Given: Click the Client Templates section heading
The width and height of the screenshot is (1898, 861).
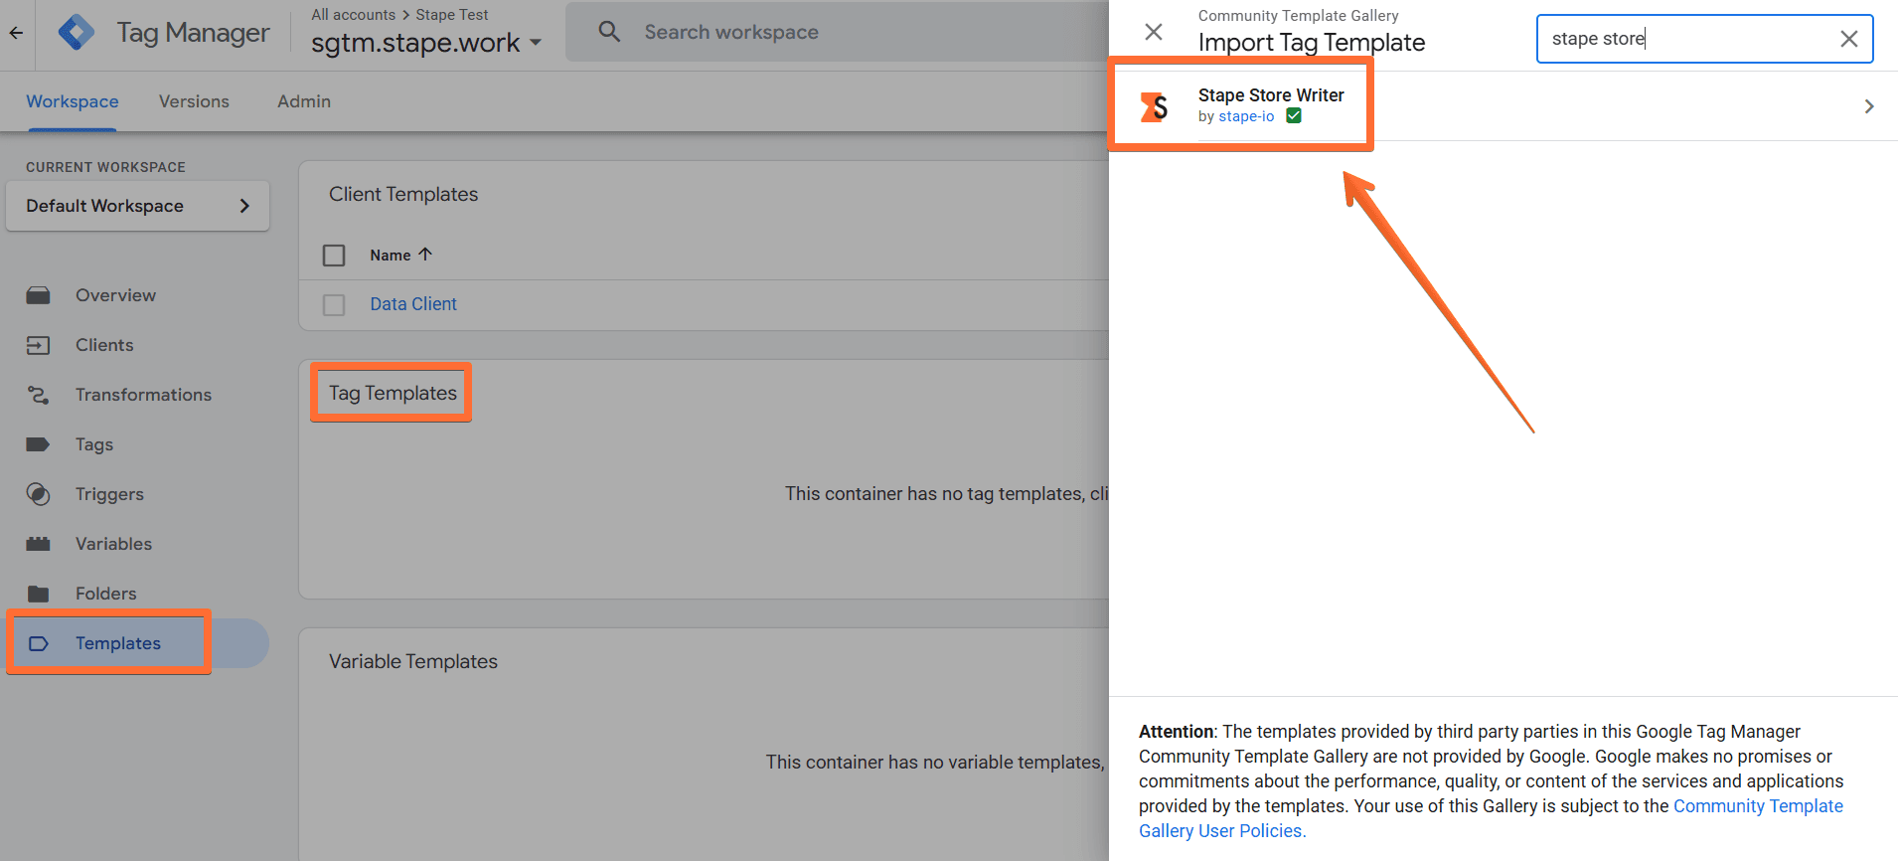Looking at the screenshot, I should tap(403, 194).
